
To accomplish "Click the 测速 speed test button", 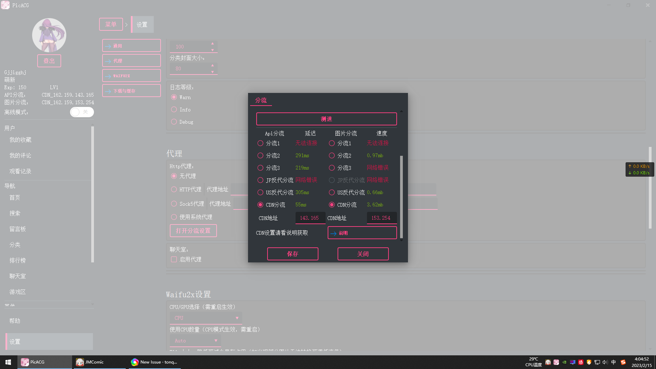I will [x=327, y=119].
